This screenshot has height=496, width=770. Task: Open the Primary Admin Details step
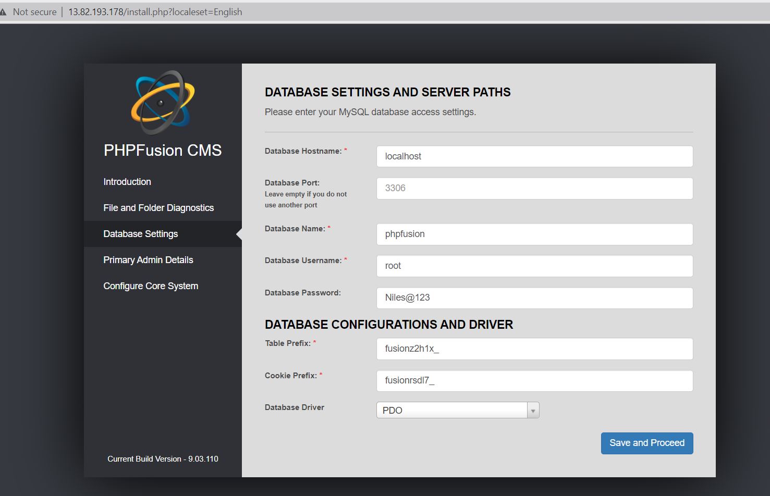click(x=148, y=260)
